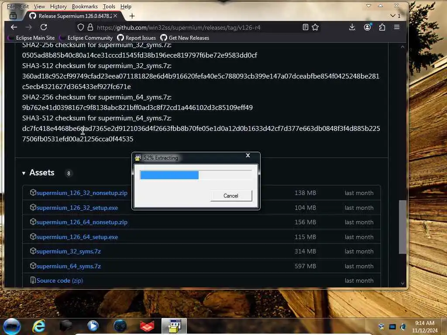Open Eclipse Community bookmark
The image size is (447, 335).
tap(86, 38)
